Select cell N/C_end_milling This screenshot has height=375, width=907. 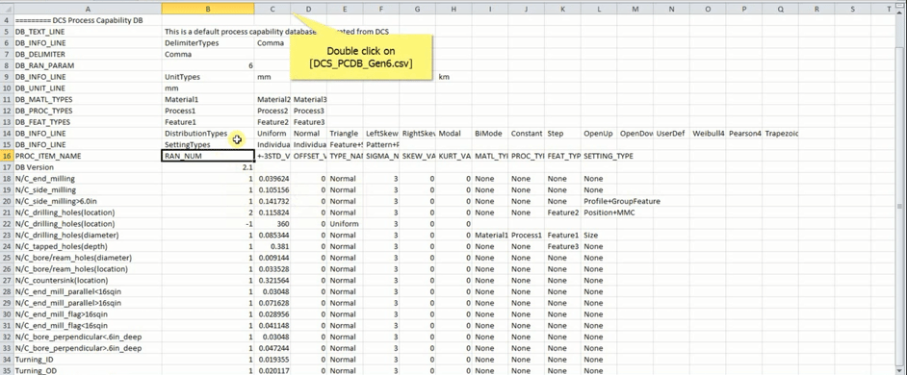point(88,179)
